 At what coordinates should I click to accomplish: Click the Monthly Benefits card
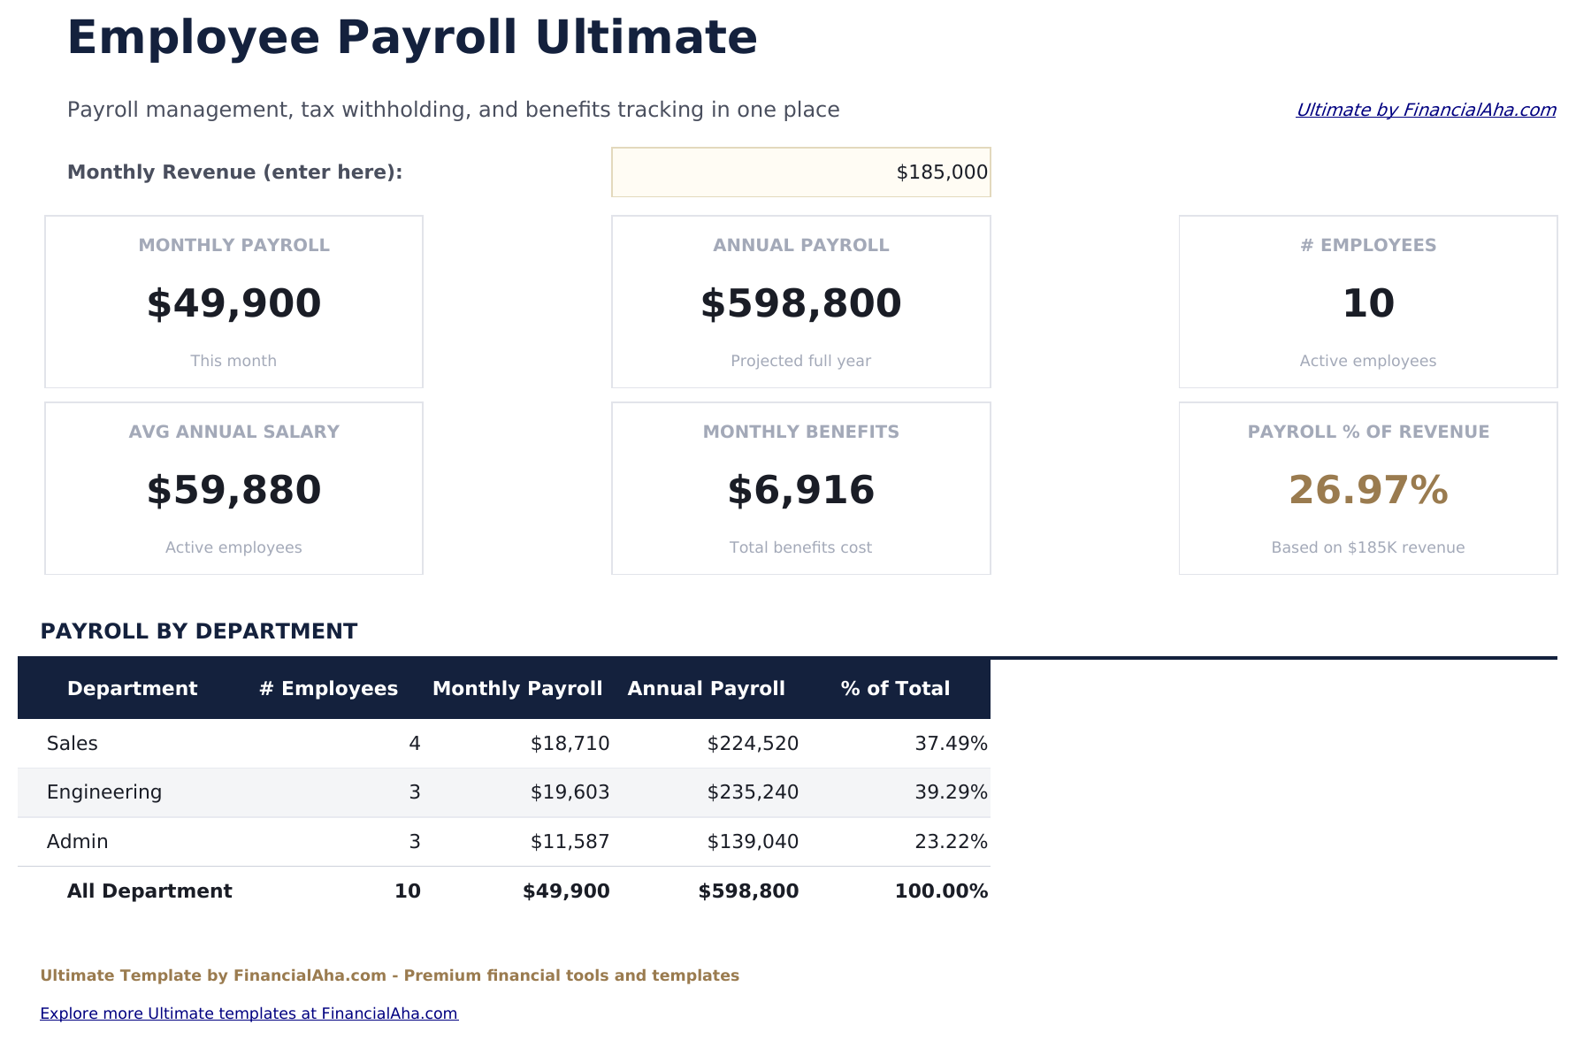(800, 488)
